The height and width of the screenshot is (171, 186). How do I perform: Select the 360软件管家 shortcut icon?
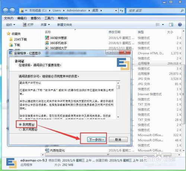click(x=47, y=38)
